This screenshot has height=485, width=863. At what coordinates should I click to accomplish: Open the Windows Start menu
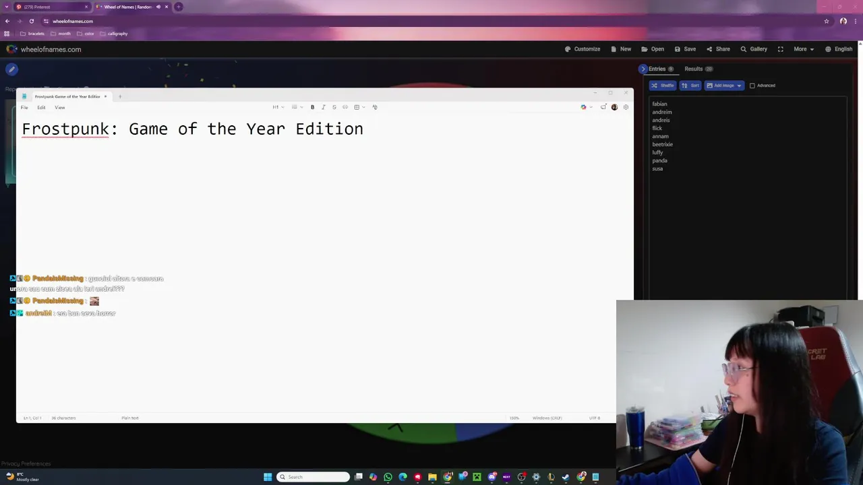[x=268, y=477]
